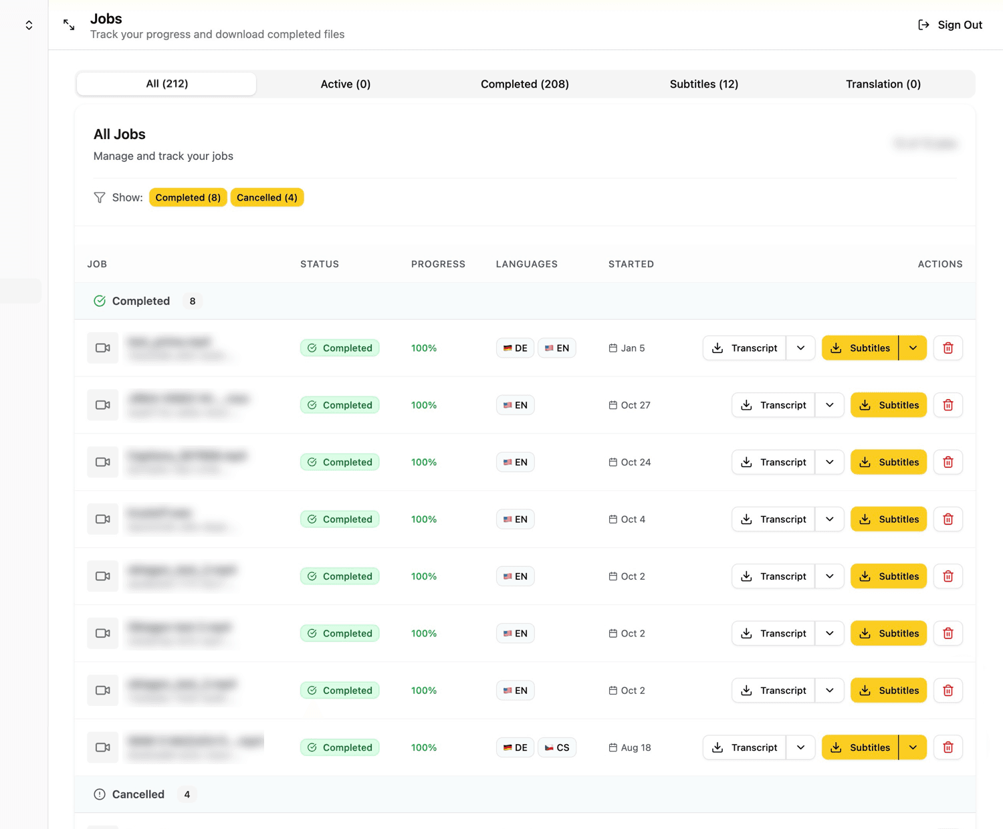Click the expand arrows icon beside the Jobs heading
The image size is (1003, 829).
68,24
